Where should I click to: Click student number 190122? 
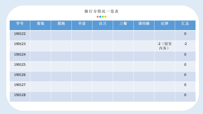tap(20, 34)
